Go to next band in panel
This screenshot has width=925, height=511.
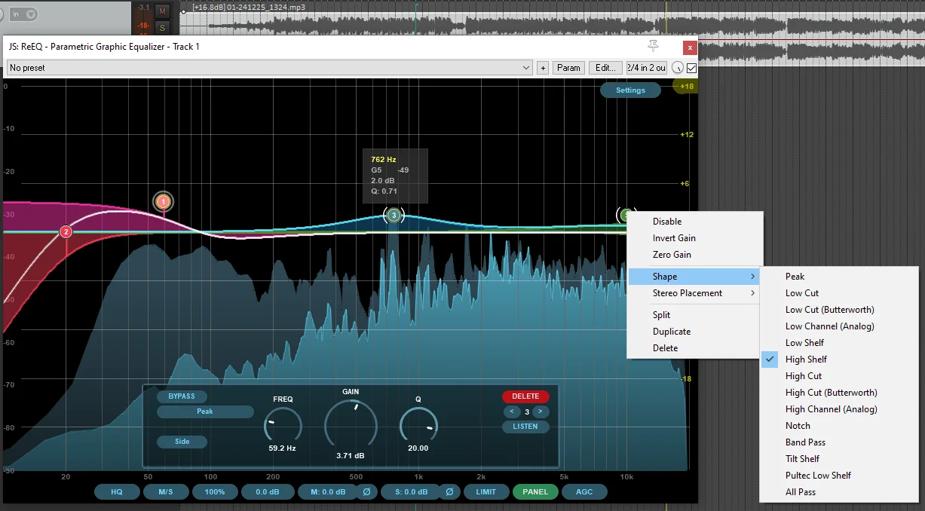click(541, 412)
